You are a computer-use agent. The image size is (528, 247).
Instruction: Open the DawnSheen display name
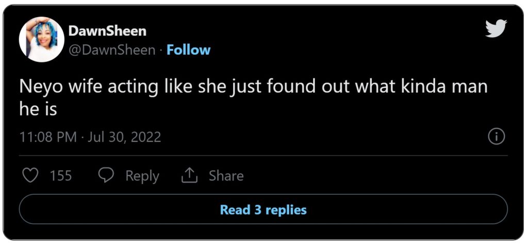[x=107, y=31]
